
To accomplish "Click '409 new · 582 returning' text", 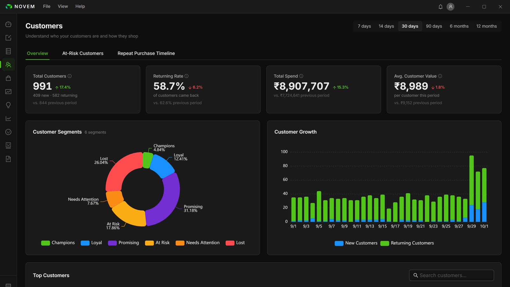I will [55, 95].
